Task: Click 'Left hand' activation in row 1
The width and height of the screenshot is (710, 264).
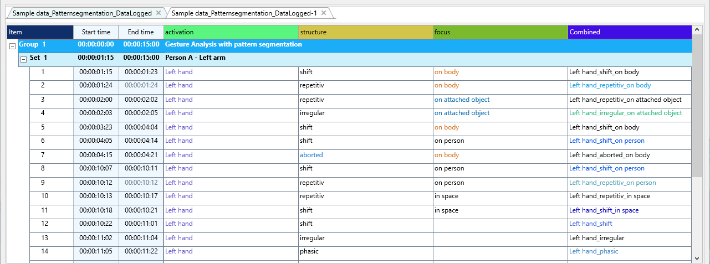Action: [x=179, y=72]
